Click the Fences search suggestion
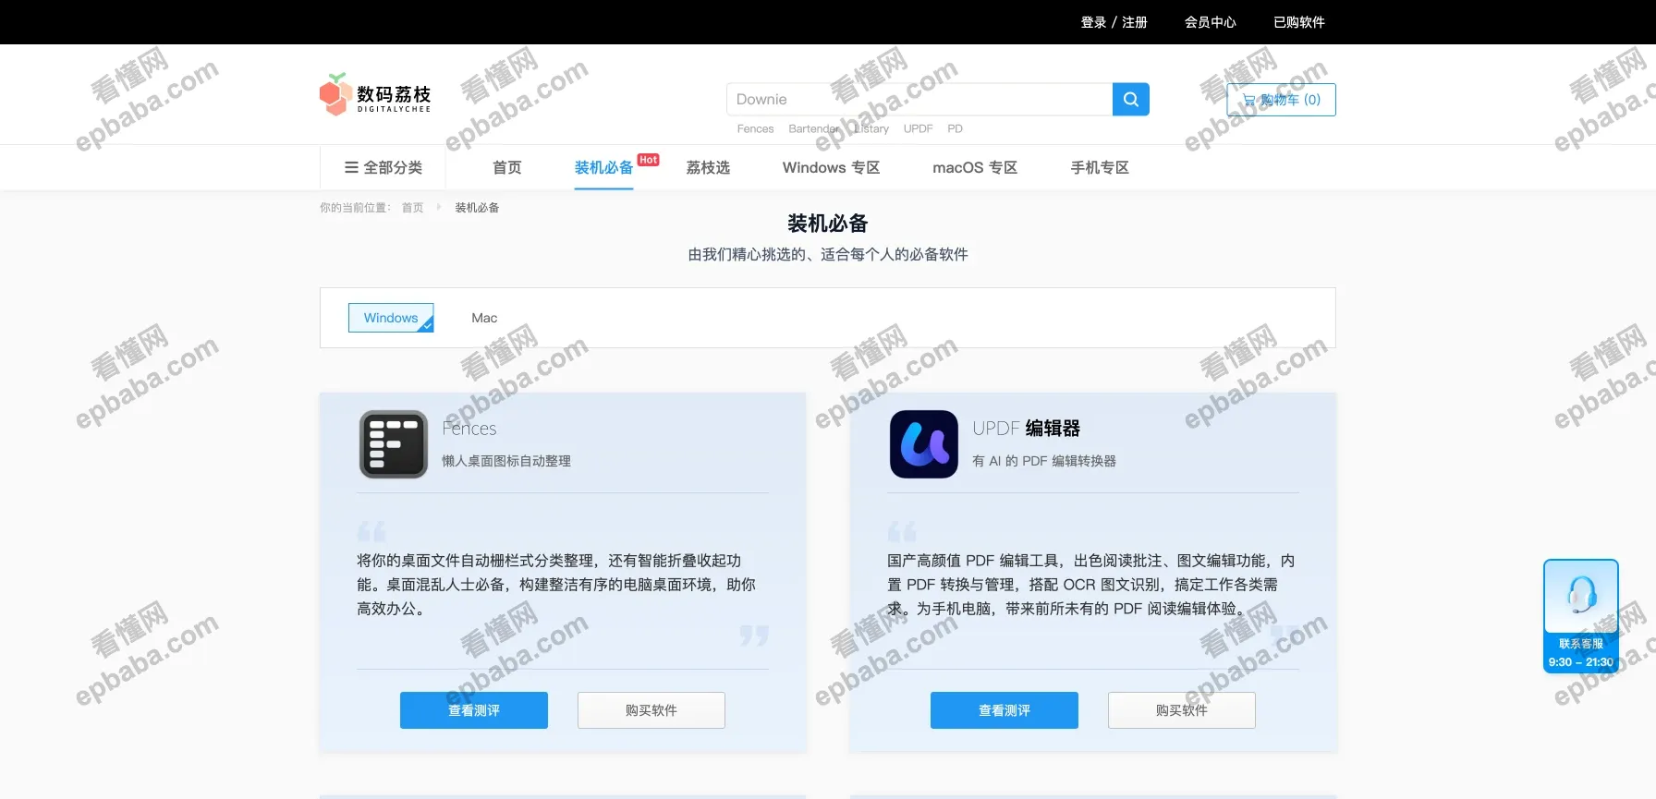1656x799 pixels. [x=755, y=128]
